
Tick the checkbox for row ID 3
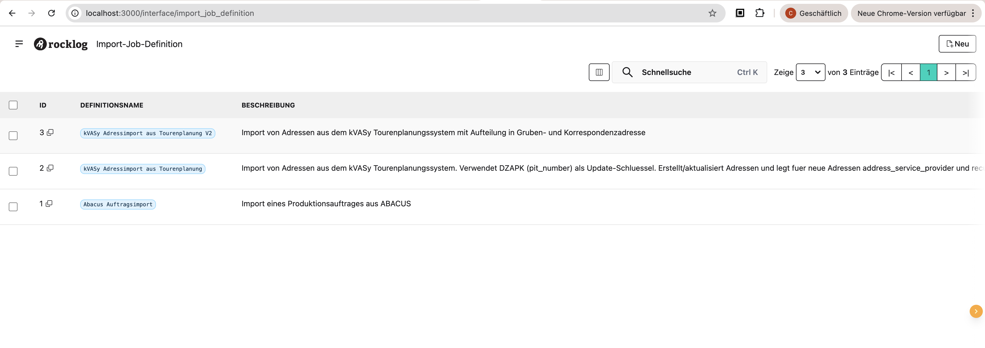pos(13,136)
